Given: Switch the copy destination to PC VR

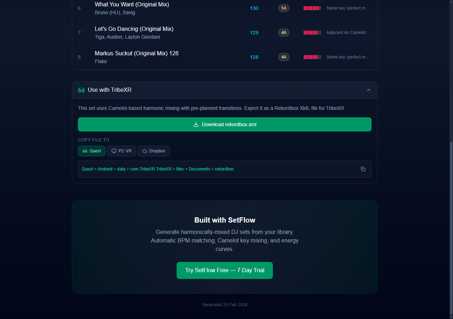Looking at the screenshot, I should (121, 151).
